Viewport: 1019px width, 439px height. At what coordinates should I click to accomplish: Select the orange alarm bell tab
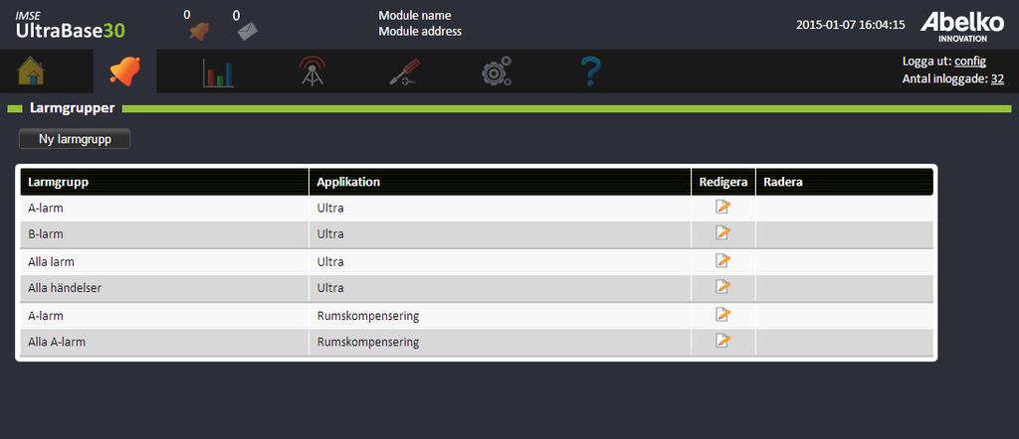tap(124, 71)
